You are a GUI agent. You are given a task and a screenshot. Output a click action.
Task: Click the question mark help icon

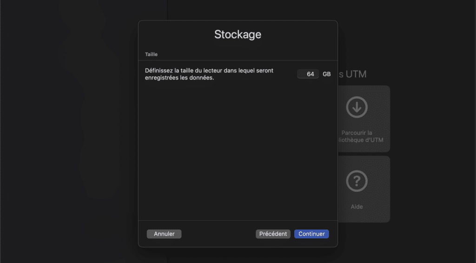tap(357, 181)
